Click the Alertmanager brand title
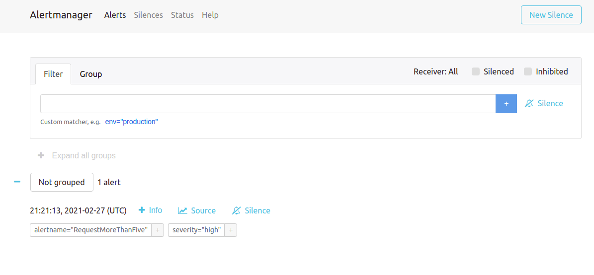This screenshot has width=594, height=275. (61, 15)
